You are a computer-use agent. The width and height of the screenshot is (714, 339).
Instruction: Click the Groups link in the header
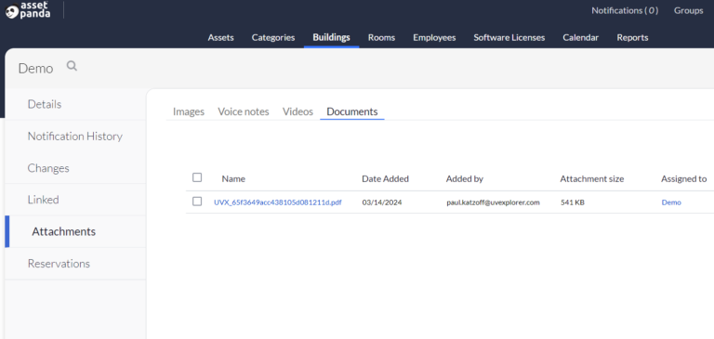pyautogui.click(x=689, y=10)
